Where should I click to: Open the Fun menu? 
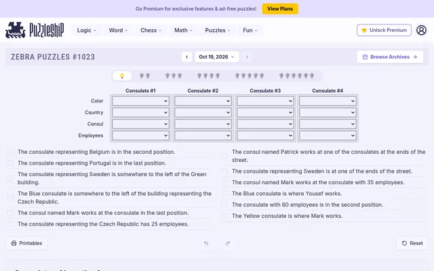(x=250, y=30)
